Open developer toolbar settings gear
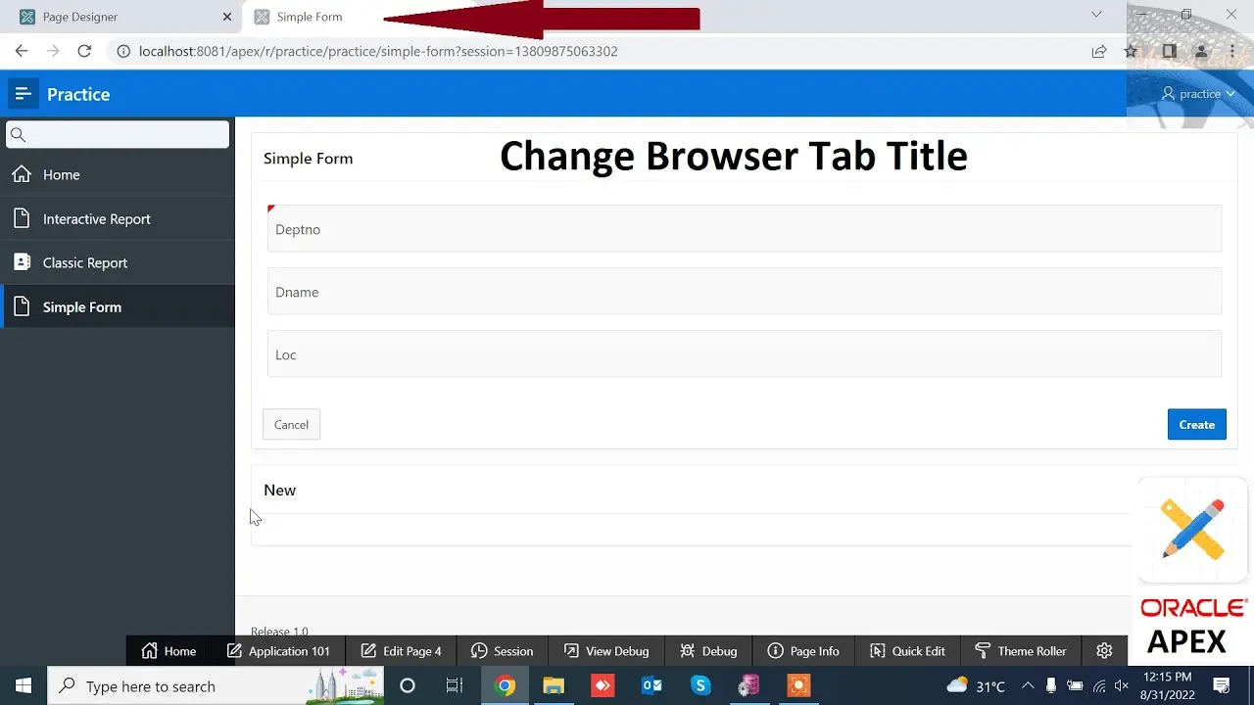Viewport: 1254px width, 705px height. coord(1104,651)
